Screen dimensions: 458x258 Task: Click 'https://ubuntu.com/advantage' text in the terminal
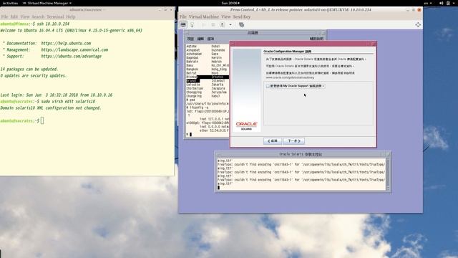[72, 56]
